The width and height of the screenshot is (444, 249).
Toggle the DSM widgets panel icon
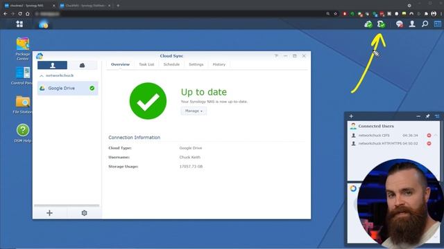coord(438,24)
